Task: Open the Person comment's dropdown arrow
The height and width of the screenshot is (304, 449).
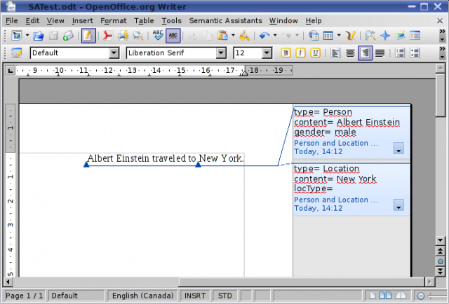Action: coord(398,148)
